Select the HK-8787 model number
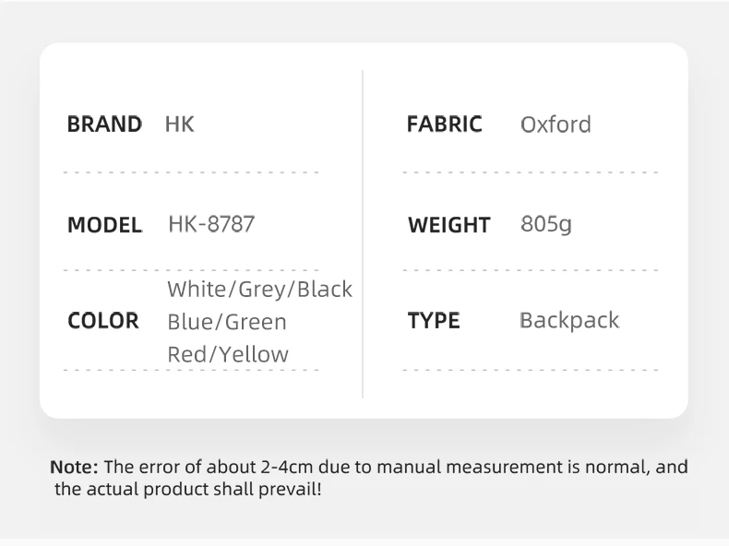 (211, 224)
